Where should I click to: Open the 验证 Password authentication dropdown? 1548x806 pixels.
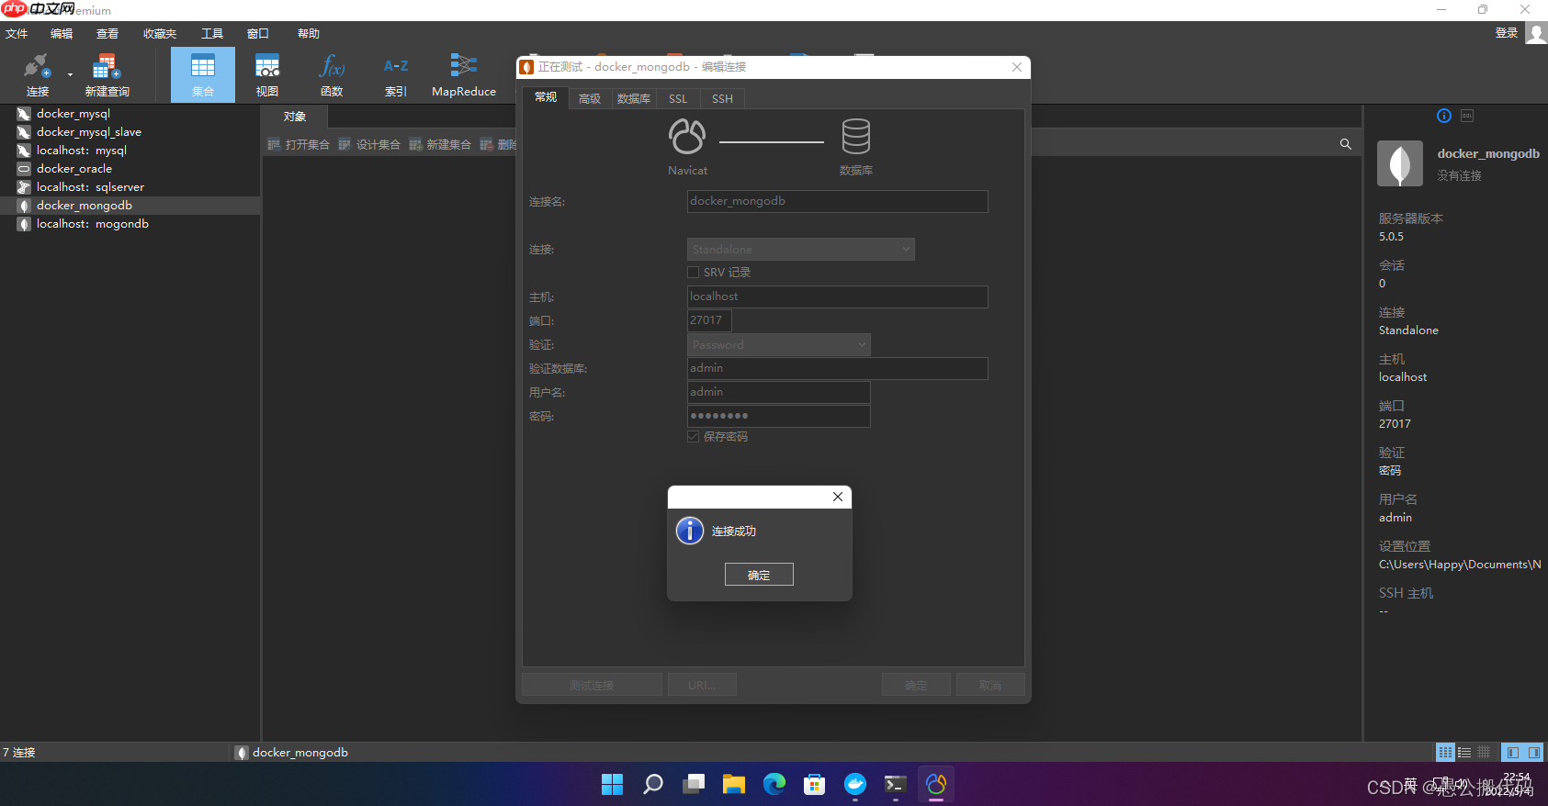point(779,345)
